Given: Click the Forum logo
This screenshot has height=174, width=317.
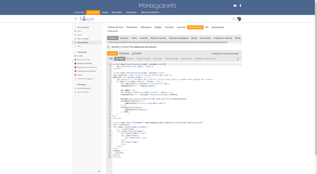Looking at the screenshot, I should 87,19.
